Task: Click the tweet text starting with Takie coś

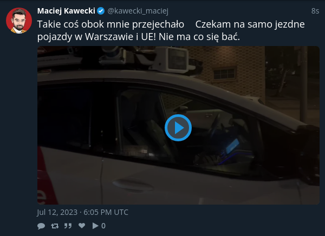Action: [x=110, y=24]
